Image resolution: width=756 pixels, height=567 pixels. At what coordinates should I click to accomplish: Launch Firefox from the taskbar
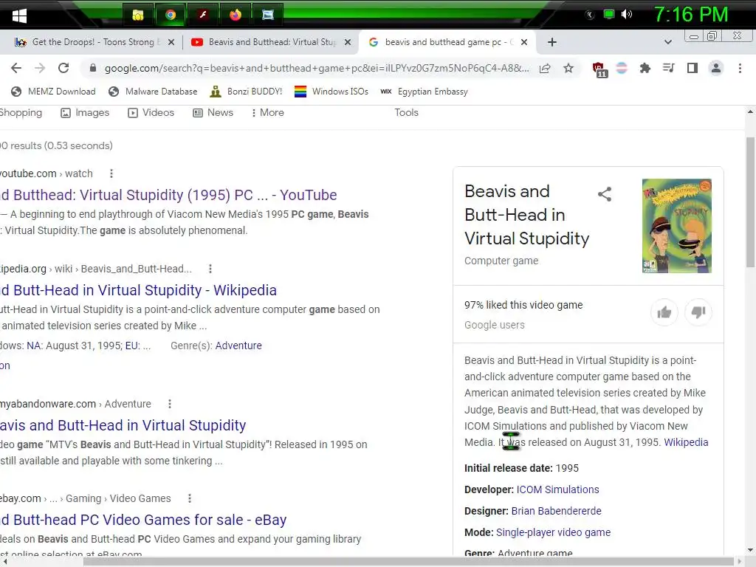coord(236,16)
